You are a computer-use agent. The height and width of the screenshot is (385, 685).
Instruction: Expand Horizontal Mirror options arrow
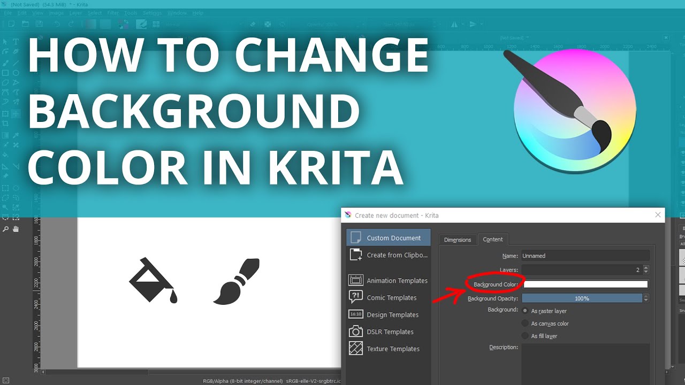coord(462,24)
